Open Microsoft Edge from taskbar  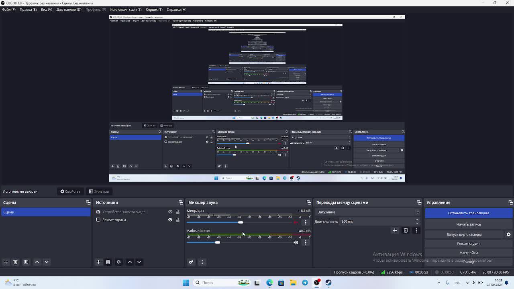269,283
